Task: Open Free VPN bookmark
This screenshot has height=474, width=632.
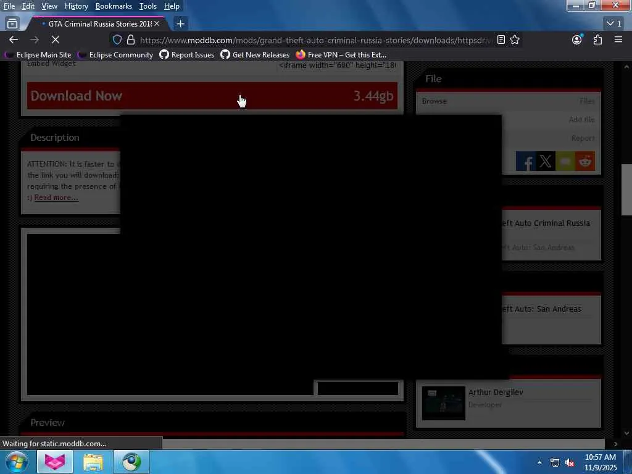Action: (341, 55)
